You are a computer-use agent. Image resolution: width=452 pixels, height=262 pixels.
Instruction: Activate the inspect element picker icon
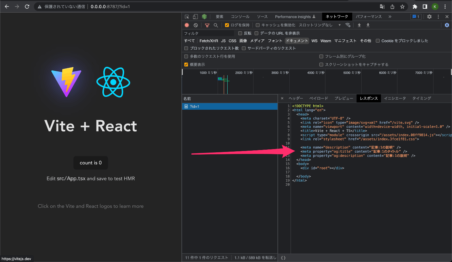pyautogui.click(x=187, y=17)
